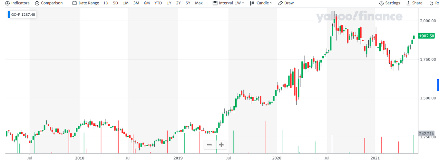Viewport: 439px width, 164px height.
Task: Select the 2Y time range
Action: coord(178,3)
